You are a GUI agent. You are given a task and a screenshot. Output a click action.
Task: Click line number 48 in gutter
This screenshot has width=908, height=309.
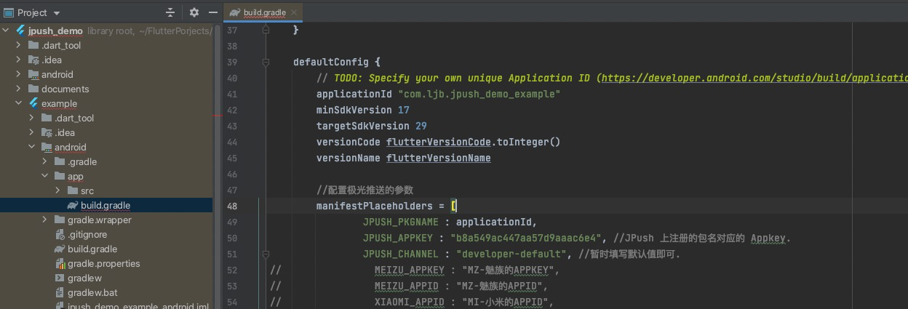(x=232, y=206)
